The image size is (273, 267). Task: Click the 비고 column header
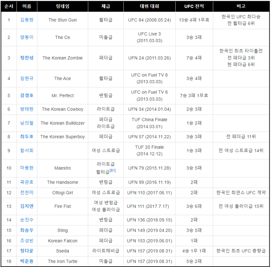click(x=241, y=6)
